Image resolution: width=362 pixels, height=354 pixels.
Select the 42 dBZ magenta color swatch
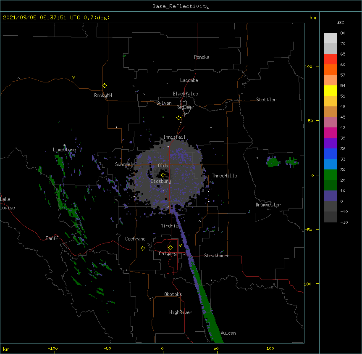(x=330, y=132)
